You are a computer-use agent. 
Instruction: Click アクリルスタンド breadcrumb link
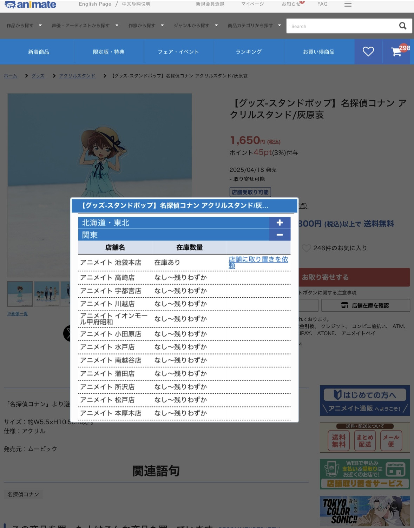(77, 76)
